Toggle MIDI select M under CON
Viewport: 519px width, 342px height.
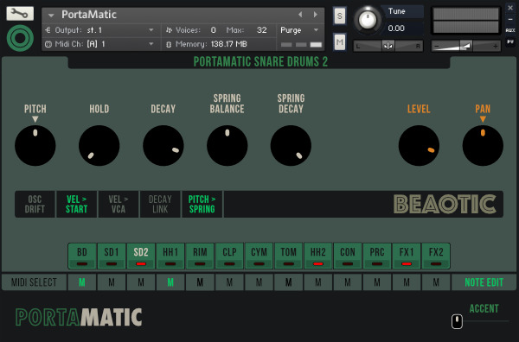coord(348,282)
